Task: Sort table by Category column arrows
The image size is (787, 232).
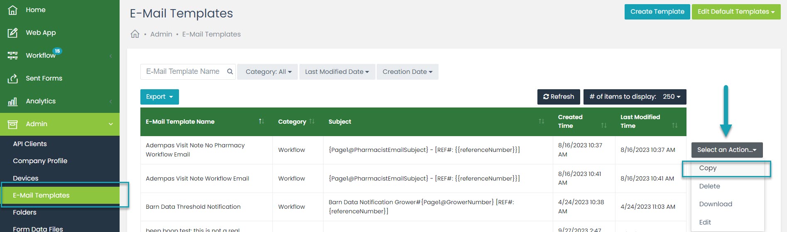Action: point(312,121)
